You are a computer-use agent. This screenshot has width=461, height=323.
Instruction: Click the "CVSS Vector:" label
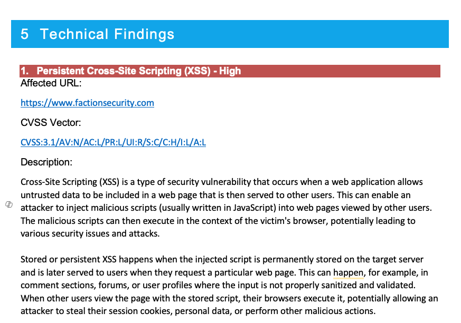coord(51,123)
